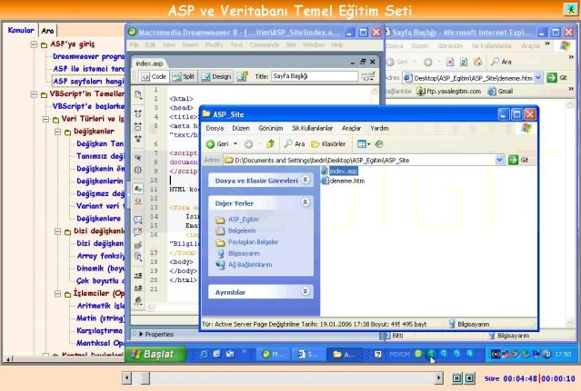Image resolution: width=581 pixels, height=391 pixels.
Task: Expand the Ayrıntılar panel
Action: (305, 291)
